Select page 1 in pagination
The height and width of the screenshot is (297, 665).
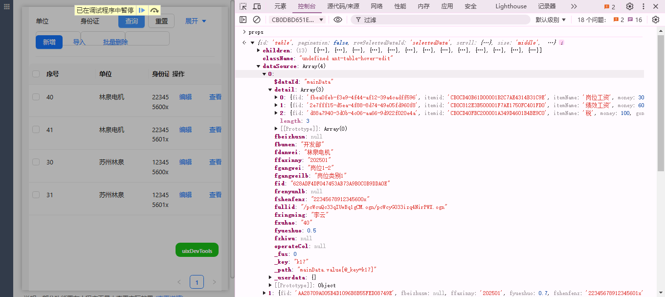197,282
